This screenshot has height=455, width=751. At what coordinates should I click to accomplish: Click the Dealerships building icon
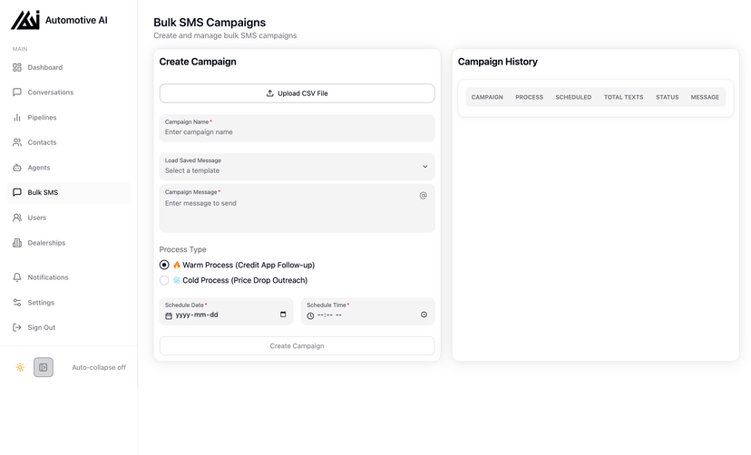17,243
